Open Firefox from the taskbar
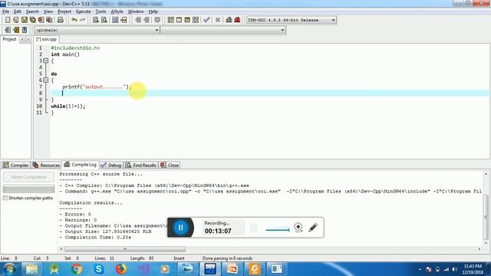The width and height of the screenshot is (491, 276). [x=121, y=269]
